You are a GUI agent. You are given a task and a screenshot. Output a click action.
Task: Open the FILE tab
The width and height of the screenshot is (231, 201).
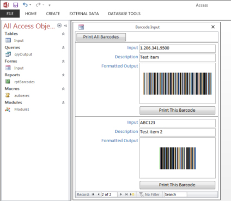point(10,14)
